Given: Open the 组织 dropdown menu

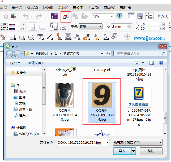Looking at the screenshot, I should [15, 63].
